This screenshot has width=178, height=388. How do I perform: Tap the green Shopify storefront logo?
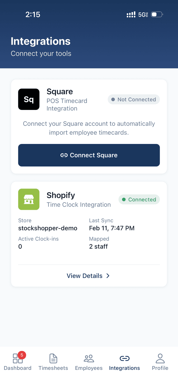29,199
